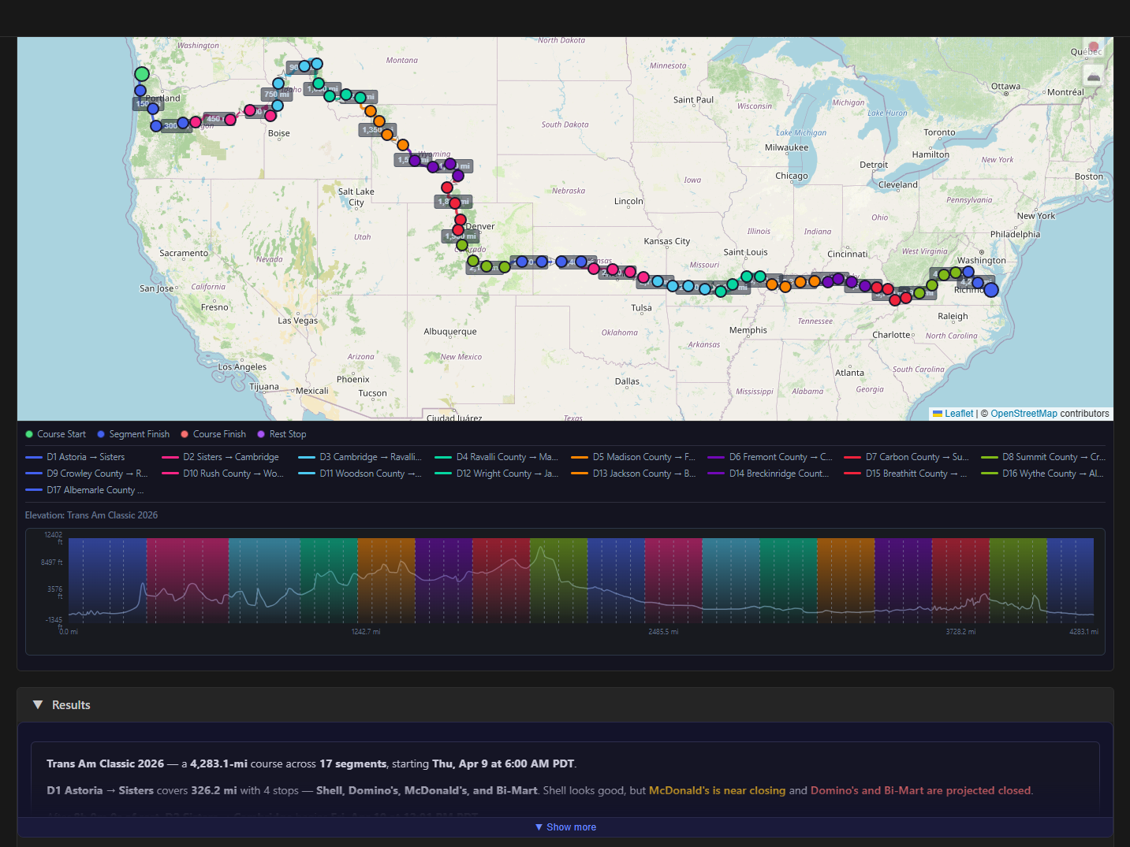Open the Leaflet attribution link
Screen dimensions: 1130x847
click(958, 414)
